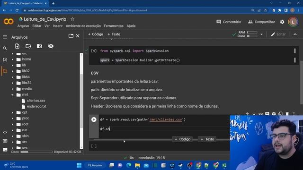Open the Inserir menu
Screen dimensions: 303x170
(x=58, y=26)
